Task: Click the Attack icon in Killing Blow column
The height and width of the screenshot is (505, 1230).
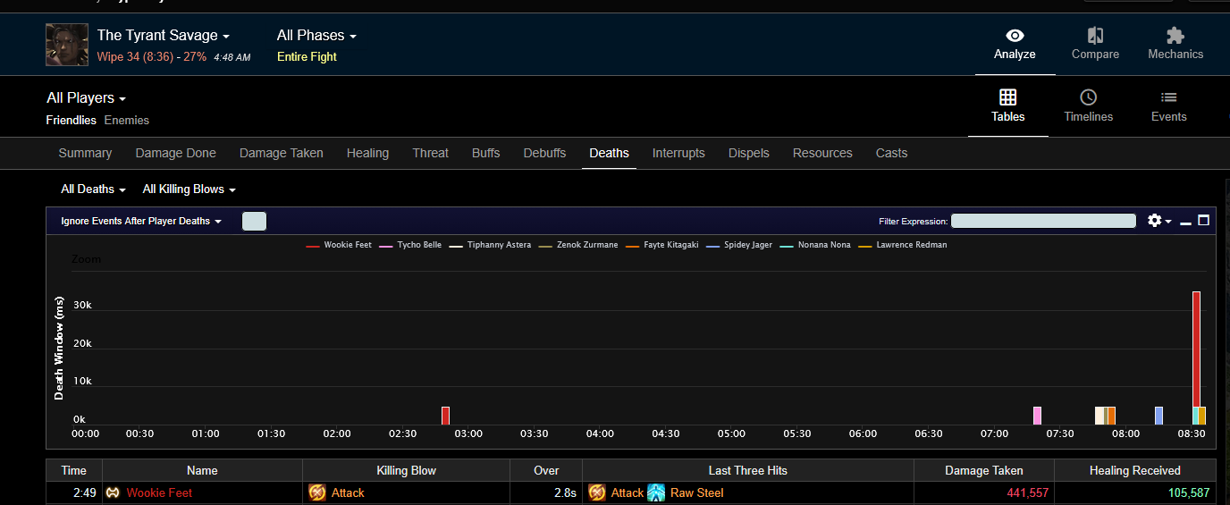Action: click(317, 492)
